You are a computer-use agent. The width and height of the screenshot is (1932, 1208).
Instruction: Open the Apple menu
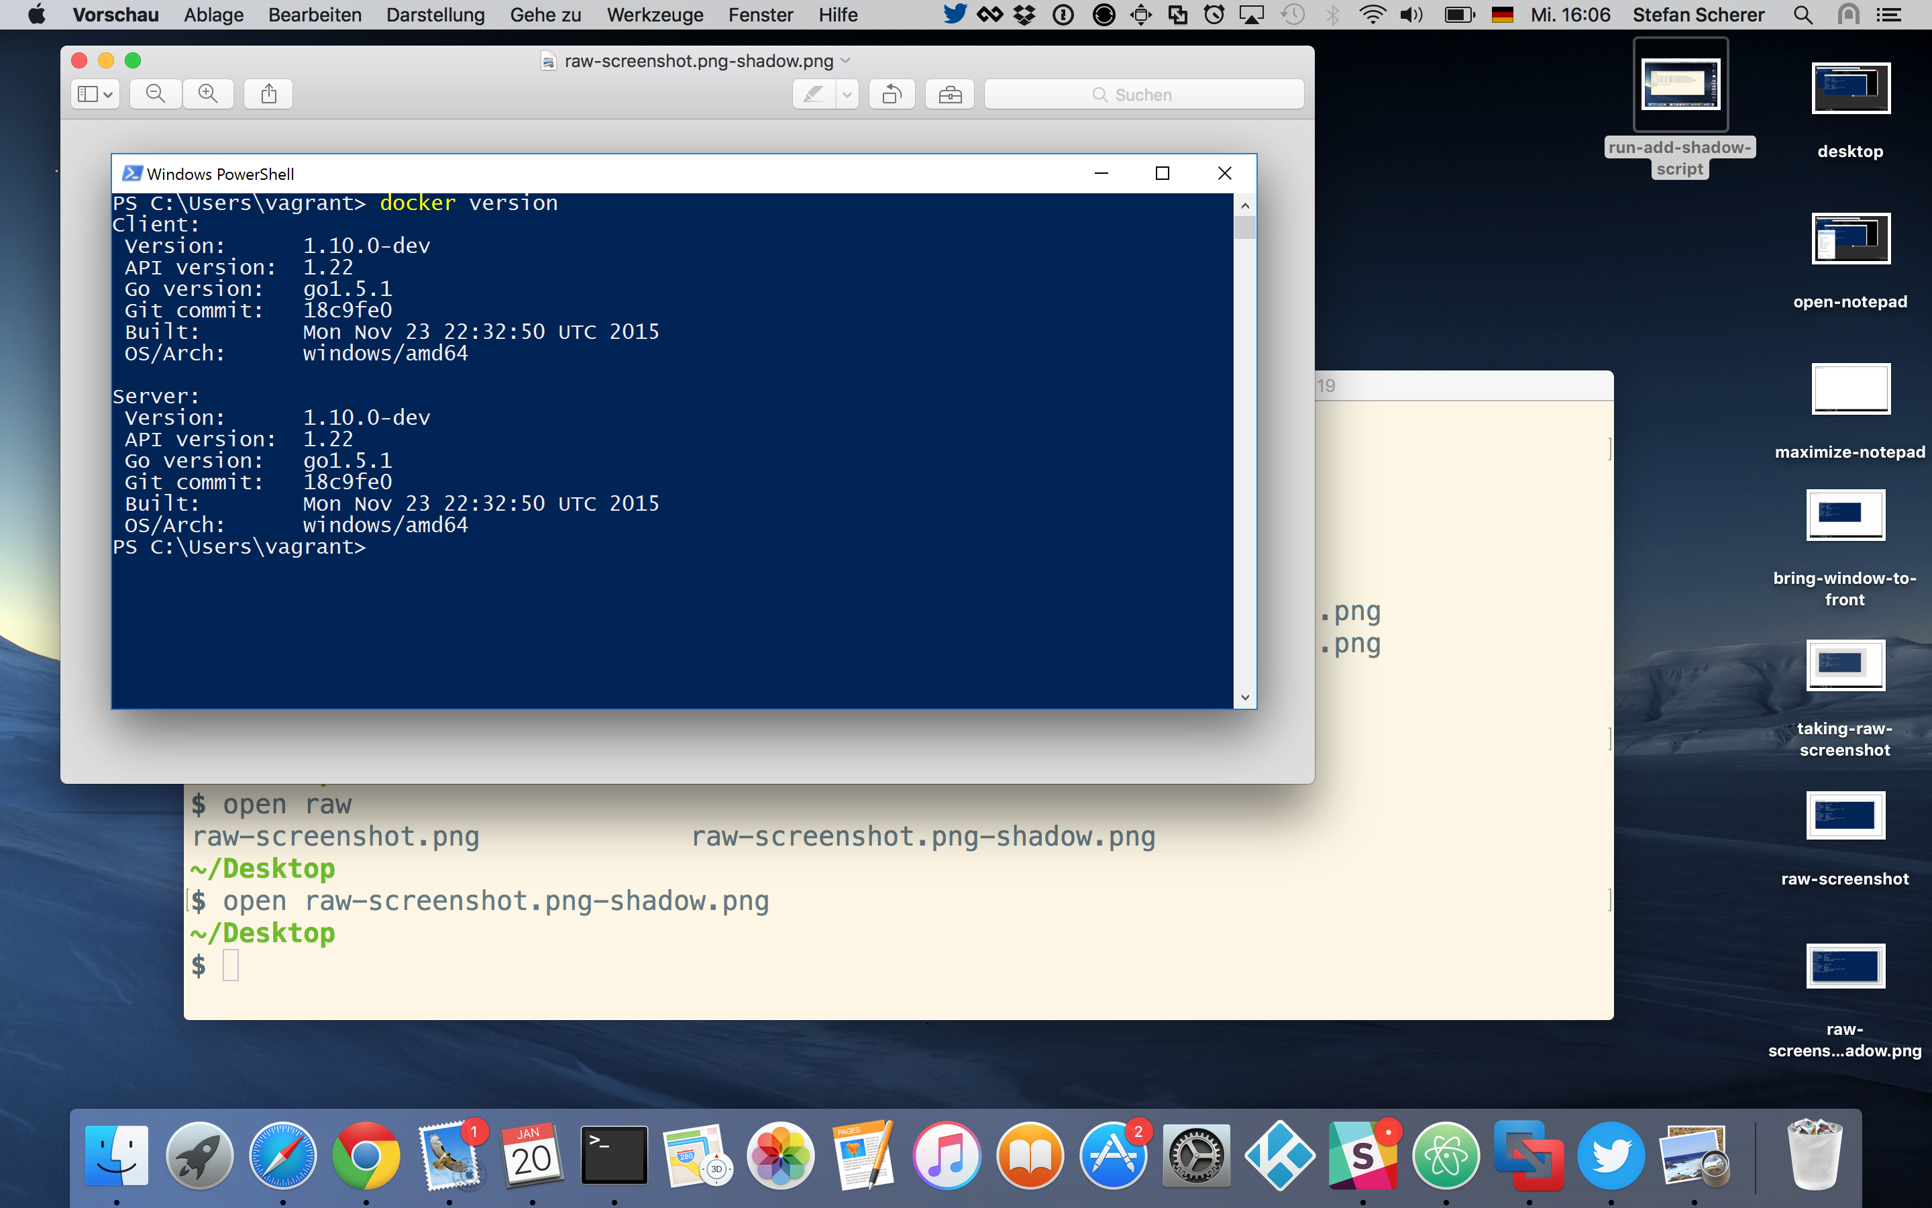click(37, 14)
